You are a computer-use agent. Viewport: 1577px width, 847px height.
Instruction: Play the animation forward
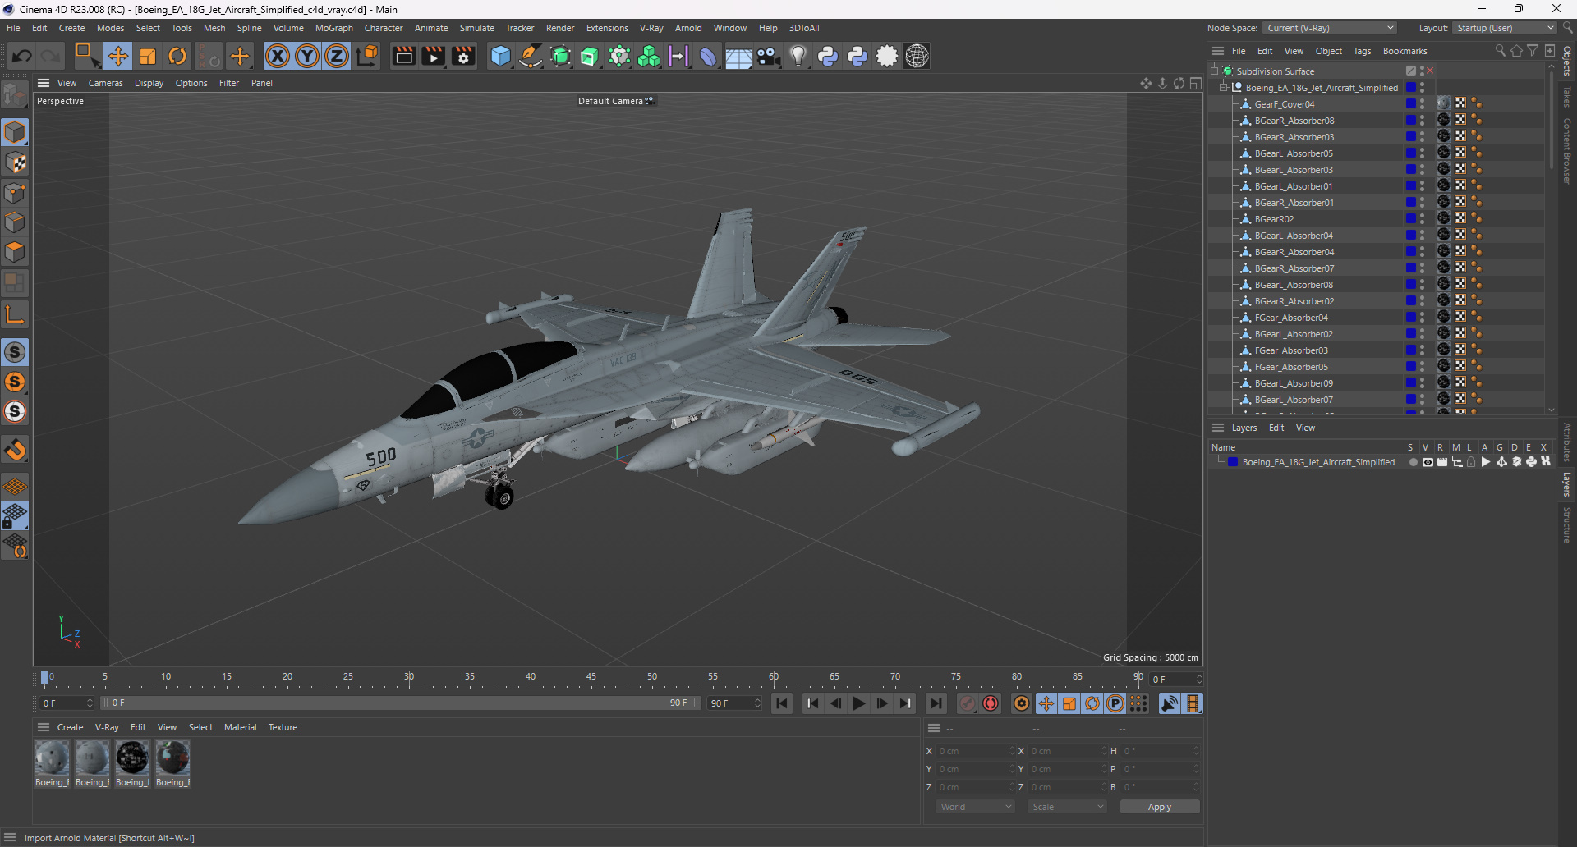click(x=858, y=703)
